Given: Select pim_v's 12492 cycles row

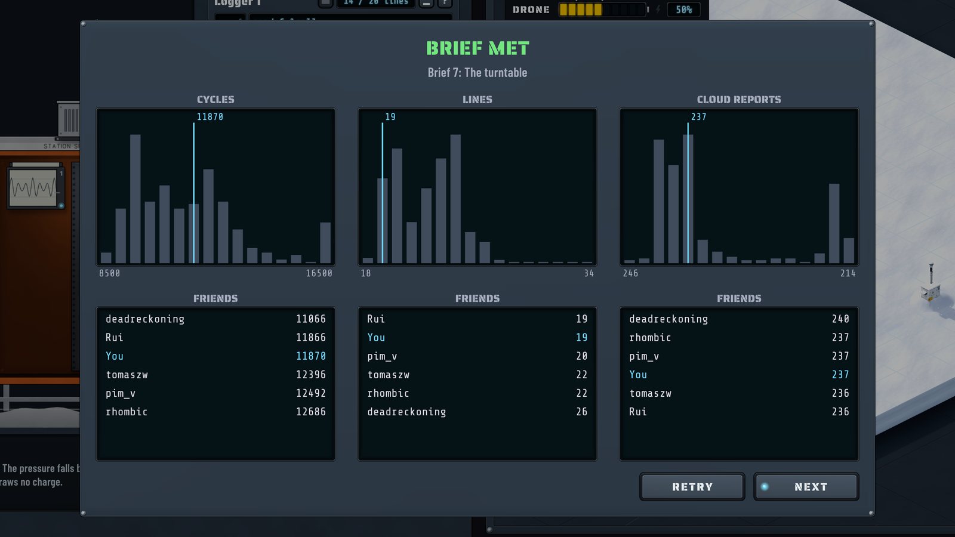Looking at the screenshot, I should point(215,393).
